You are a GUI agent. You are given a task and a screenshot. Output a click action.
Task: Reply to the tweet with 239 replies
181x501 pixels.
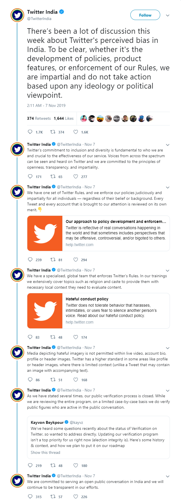click(x=30, y=260)
